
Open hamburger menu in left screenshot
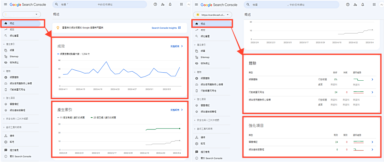point(6,5)
